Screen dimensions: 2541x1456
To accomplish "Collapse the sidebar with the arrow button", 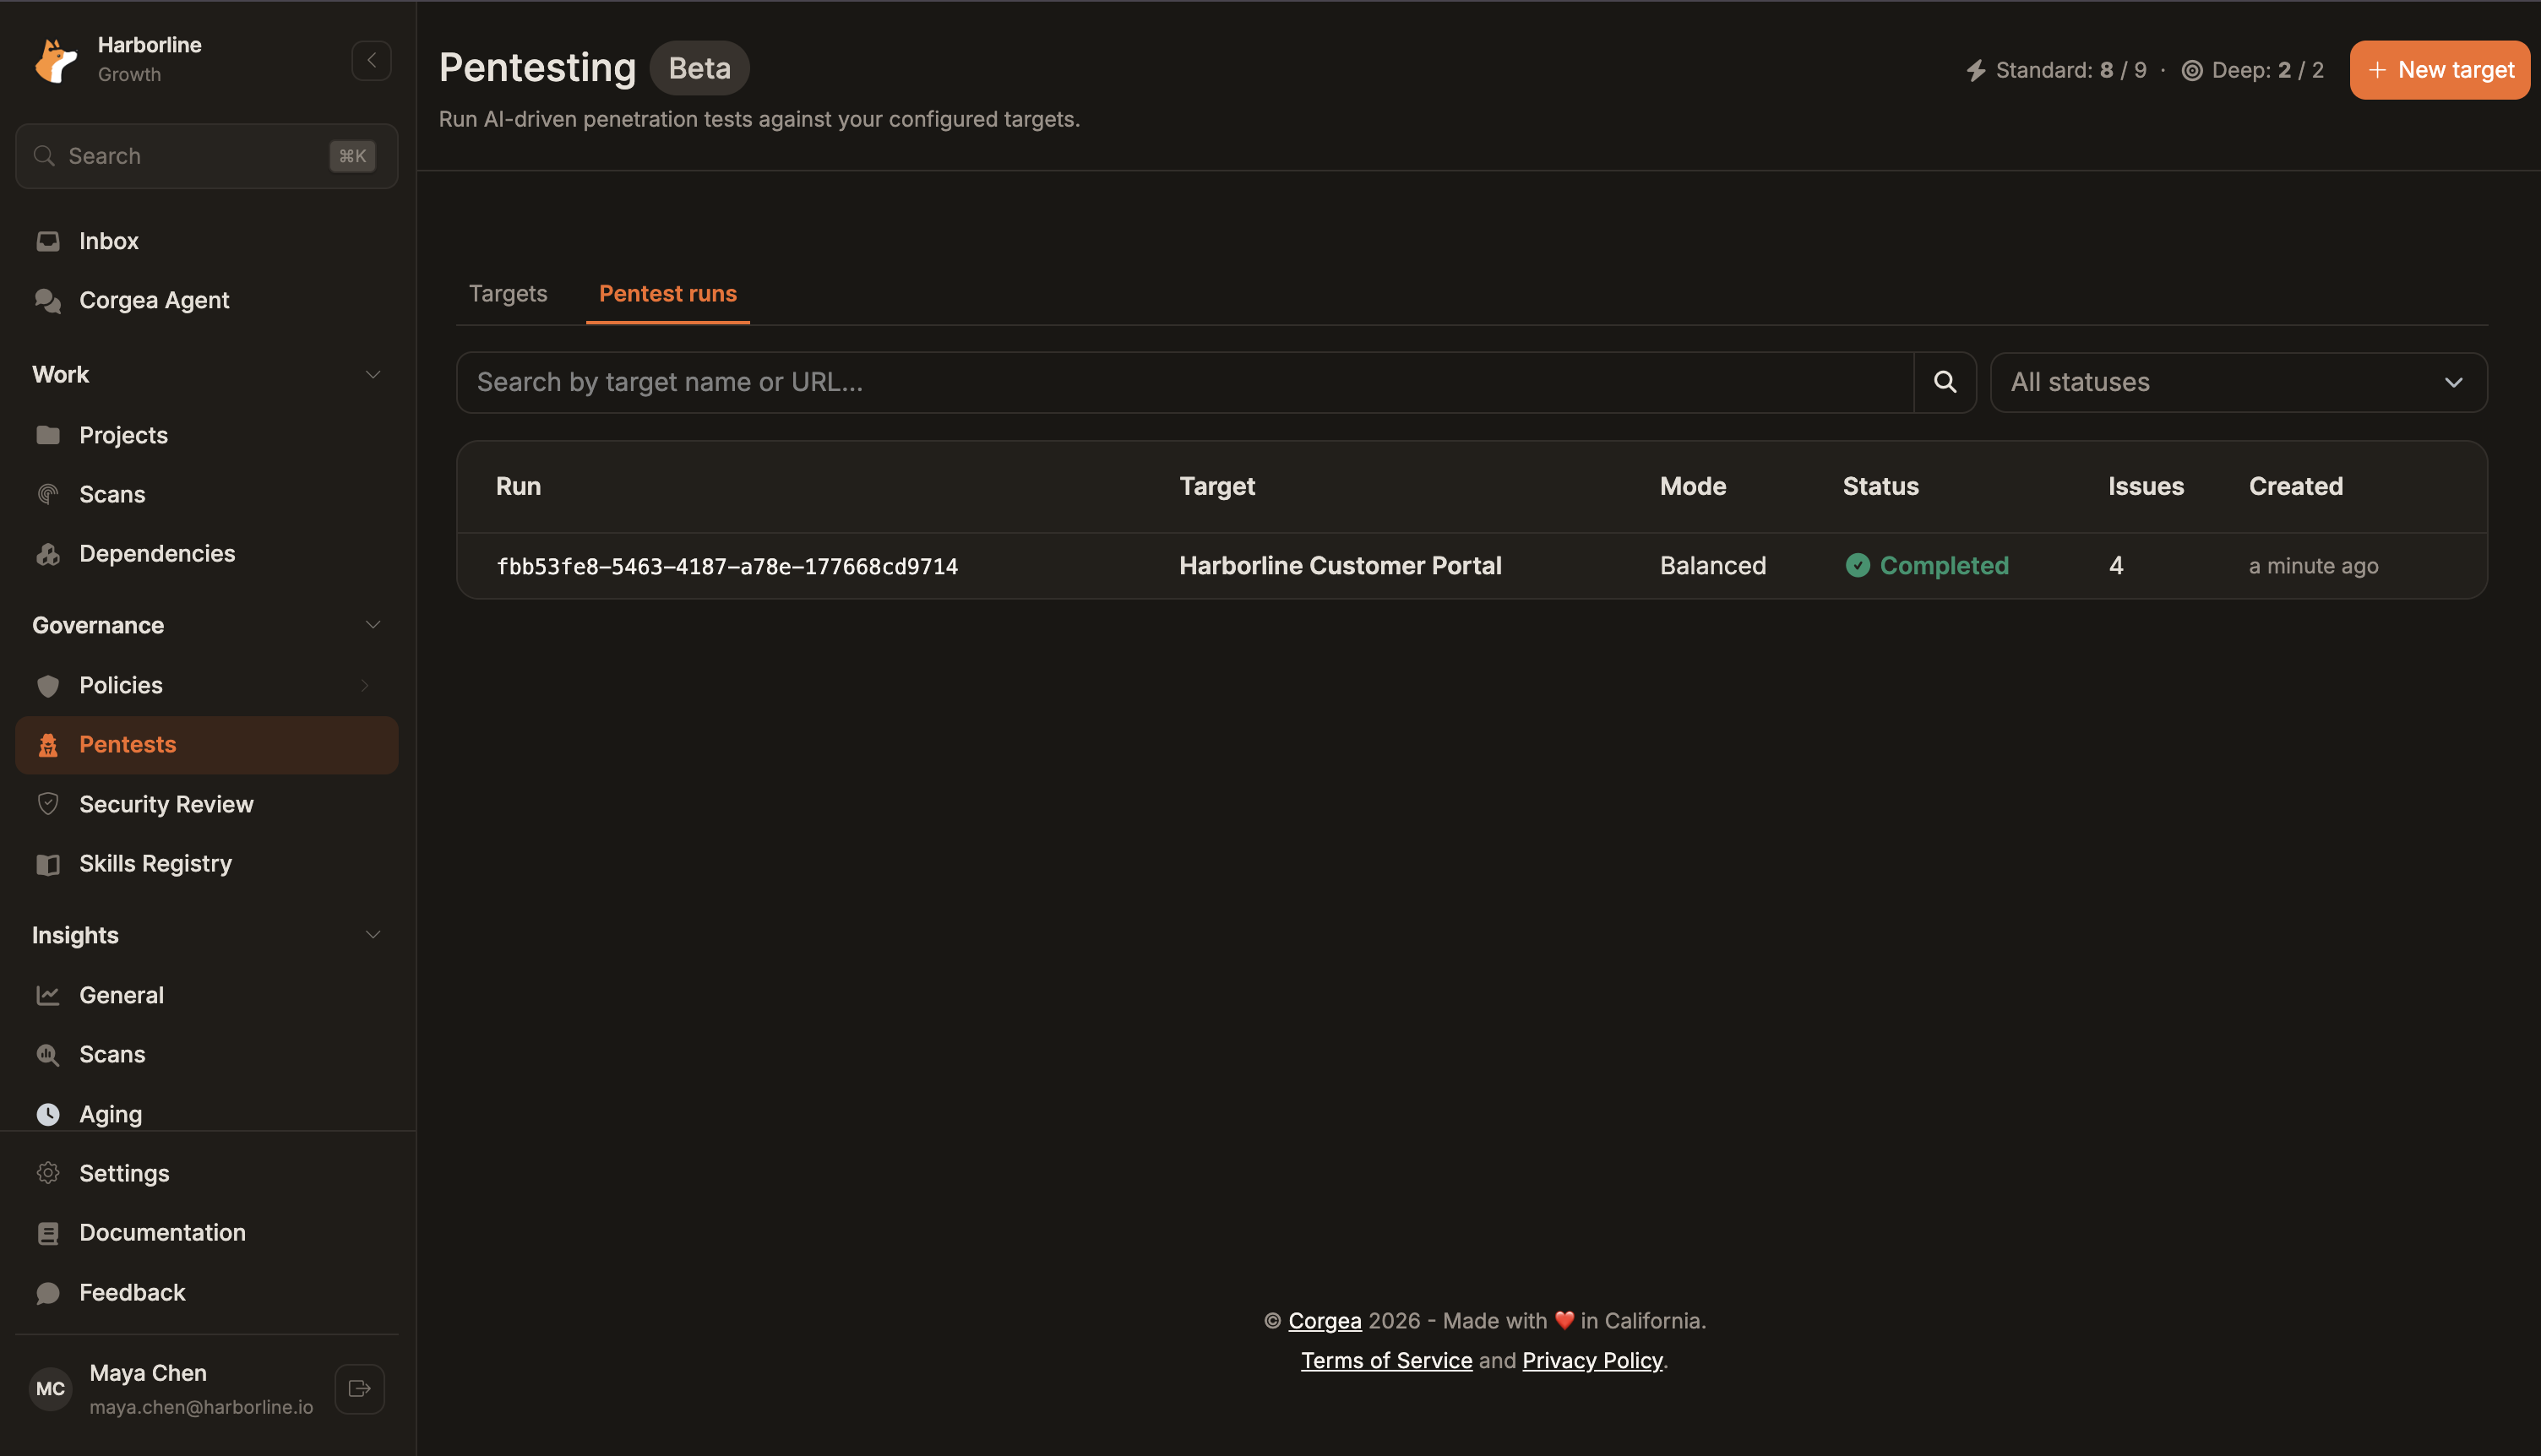I will point(371,60).
